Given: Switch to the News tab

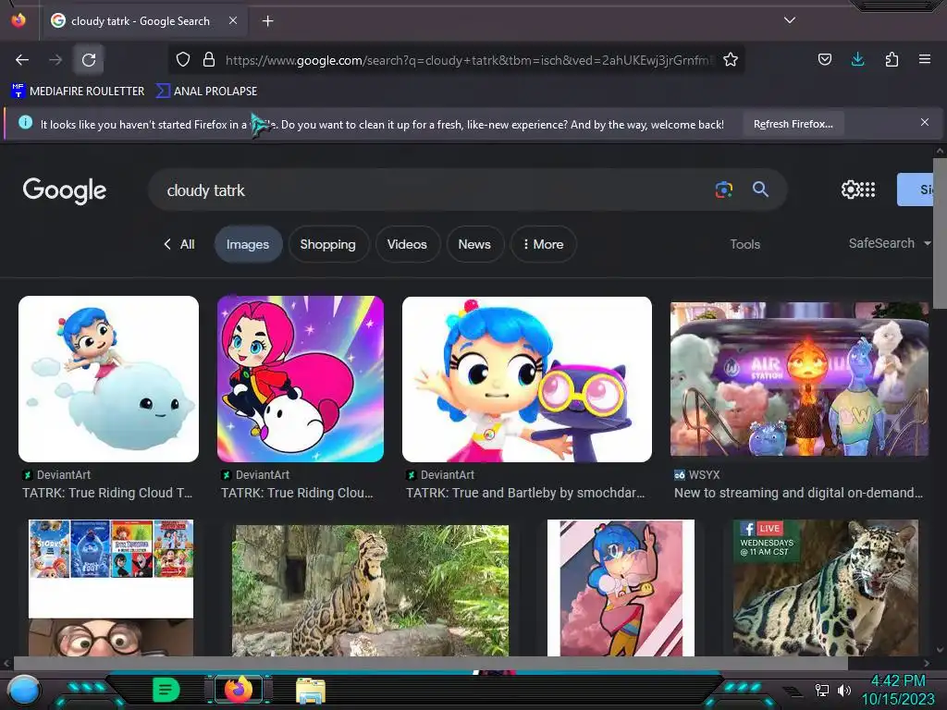Looking at the screenshot, I should click(x=474, y=244).
